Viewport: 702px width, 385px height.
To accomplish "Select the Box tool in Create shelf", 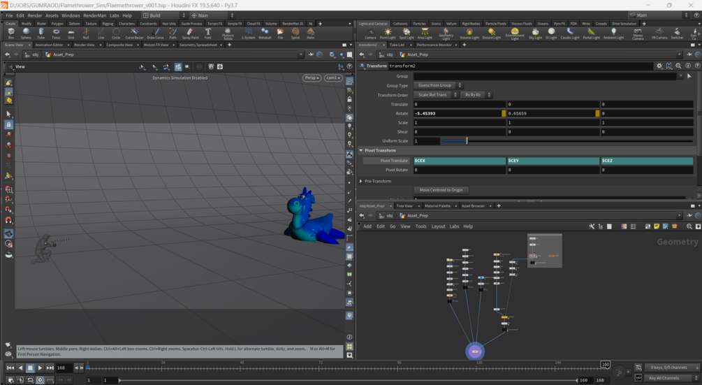I will point(11,33).
